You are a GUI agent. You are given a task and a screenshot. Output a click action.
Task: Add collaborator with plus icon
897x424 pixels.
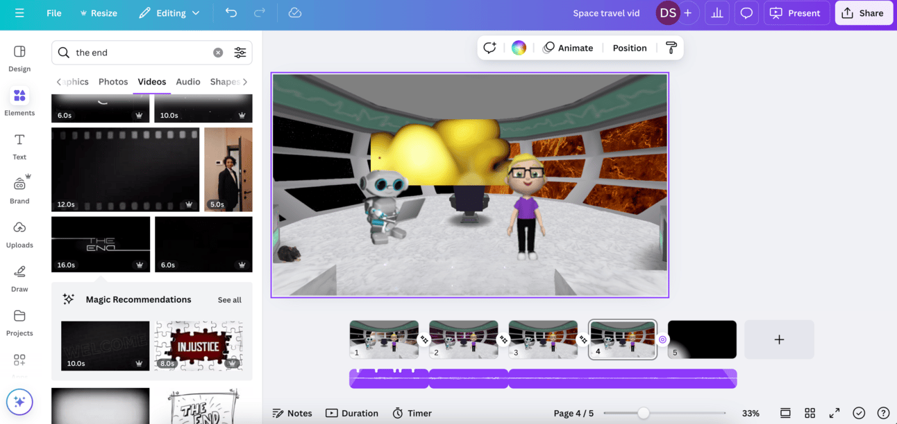tap(688, 13)
